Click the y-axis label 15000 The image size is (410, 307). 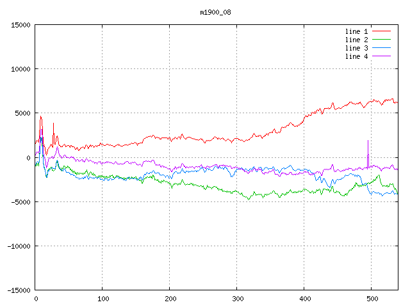[x=20, y=25]
